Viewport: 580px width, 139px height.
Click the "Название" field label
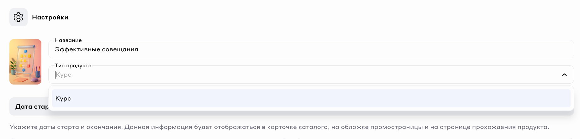pos(68,40)
